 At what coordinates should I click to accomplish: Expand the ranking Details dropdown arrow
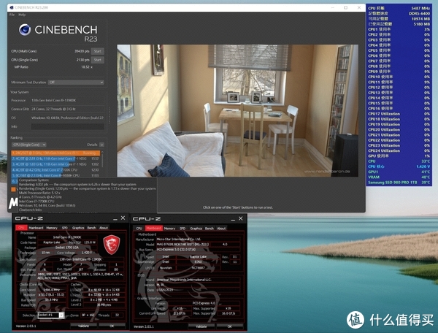point(101,145)
